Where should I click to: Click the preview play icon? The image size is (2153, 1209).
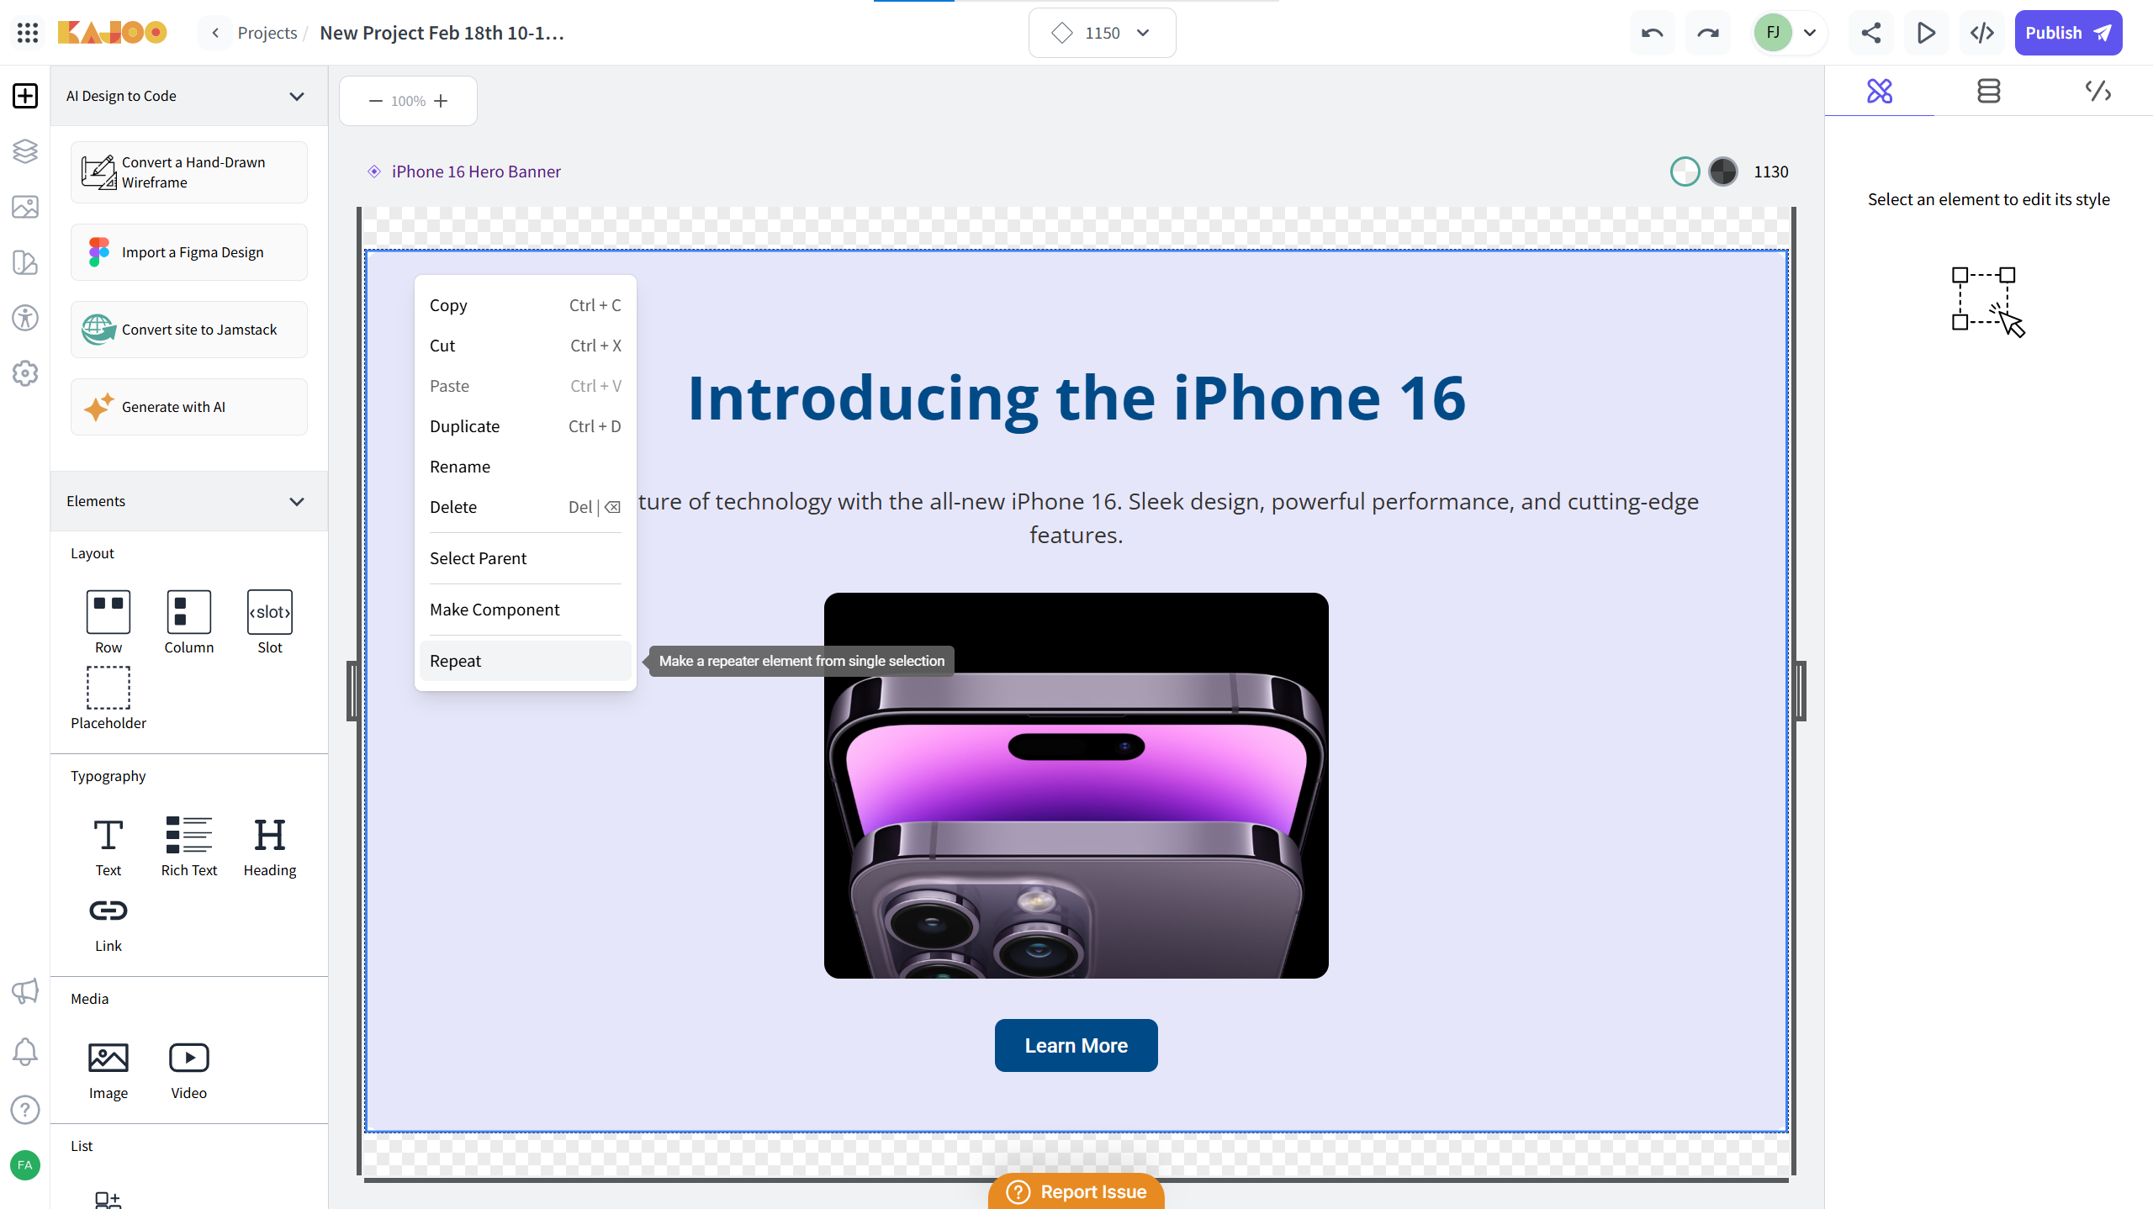(x=1926, y=33)
